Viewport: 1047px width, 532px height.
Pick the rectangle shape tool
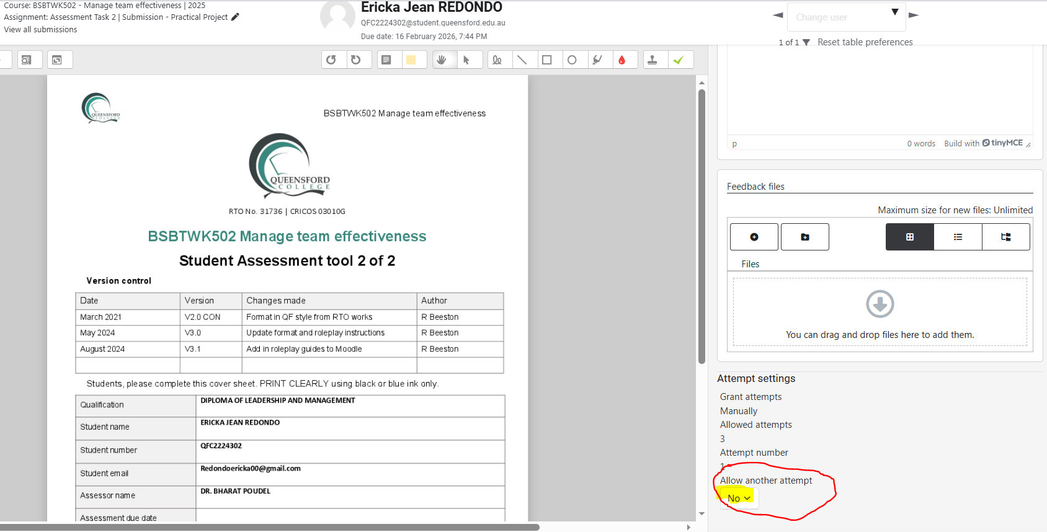coord(547,60)
